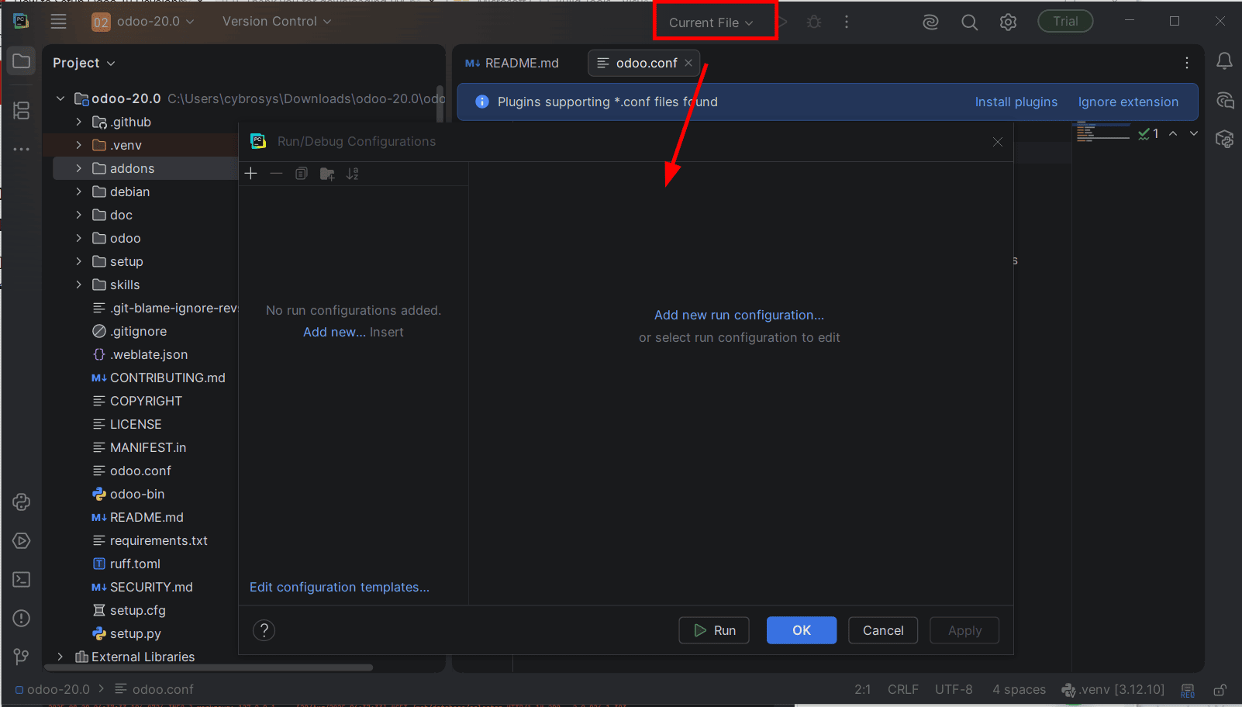
Task: Close the odoo.conf editor tab
Action: [688, 63]
